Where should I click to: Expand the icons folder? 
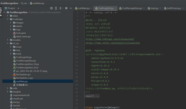(11, 47)
